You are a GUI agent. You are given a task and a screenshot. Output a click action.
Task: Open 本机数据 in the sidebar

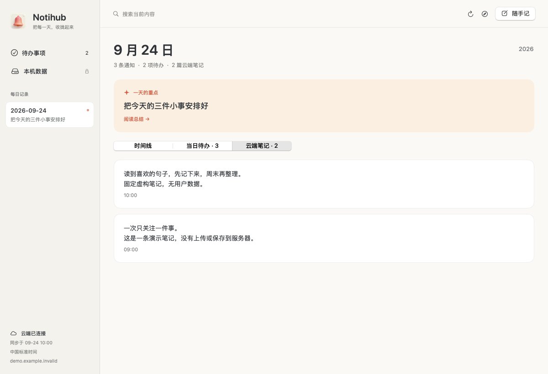pyautogui.click(x=50, y=71)
